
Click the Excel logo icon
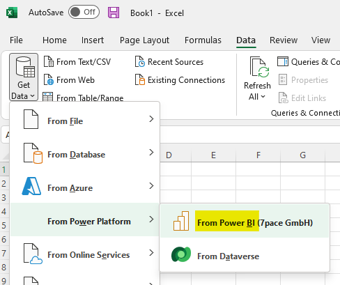(x=12, y=13)
